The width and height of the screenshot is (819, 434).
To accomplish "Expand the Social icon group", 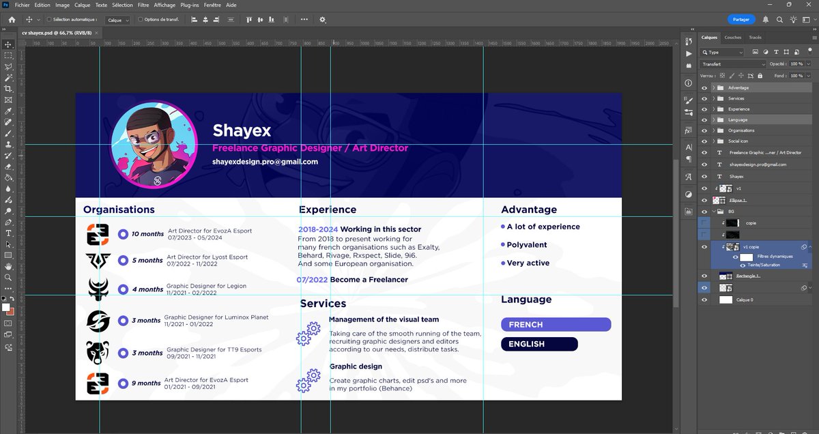I will pos(713,141).
